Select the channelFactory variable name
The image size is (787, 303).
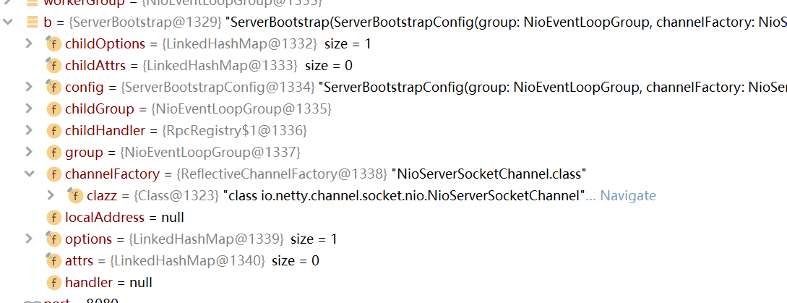(x=112, y=174)
